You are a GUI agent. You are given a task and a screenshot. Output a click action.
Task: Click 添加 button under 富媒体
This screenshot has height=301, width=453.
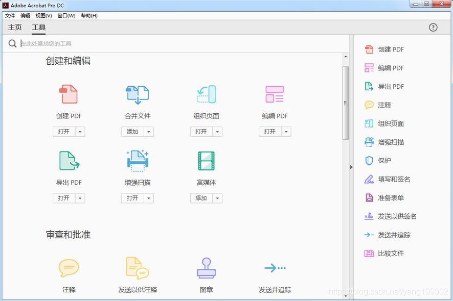(x=201, y=198)
